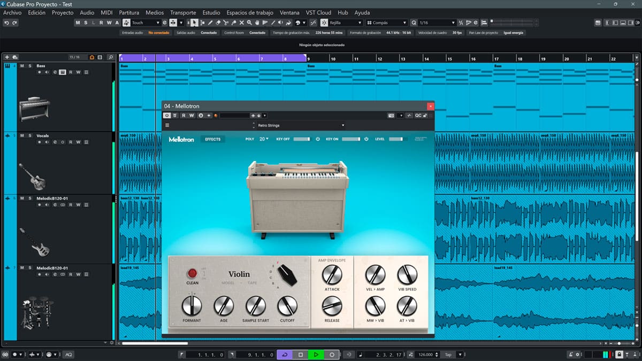Viewport: 642px width, 361px height.
Task: Toggle the red Clean button in Mellotron
Action: [192, 274]
